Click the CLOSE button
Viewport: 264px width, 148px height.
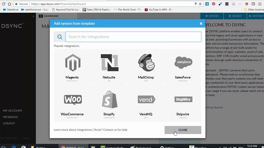[183, 130]
